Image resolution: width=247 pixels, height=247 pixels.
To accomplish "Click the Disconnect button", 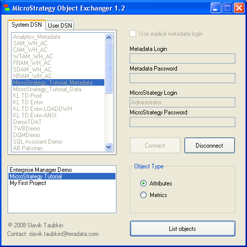I will (210, 146).
